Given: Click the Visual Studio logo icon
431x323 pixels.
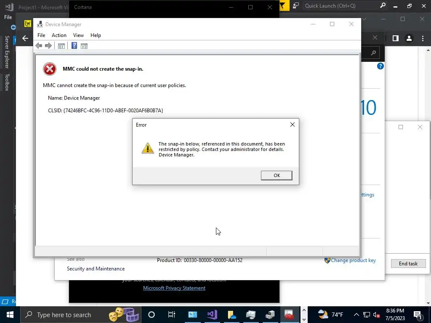Looking at the screenshot, I should 9,7.
